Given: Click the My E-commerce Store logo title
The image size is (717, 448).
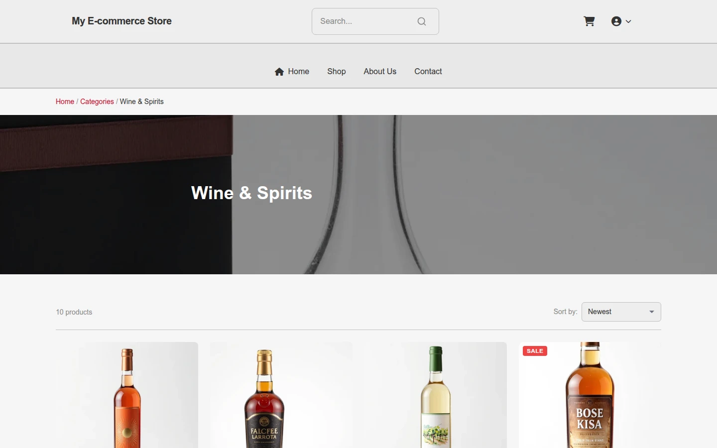Looking at the screenshot, I should [x=121, y=21].
